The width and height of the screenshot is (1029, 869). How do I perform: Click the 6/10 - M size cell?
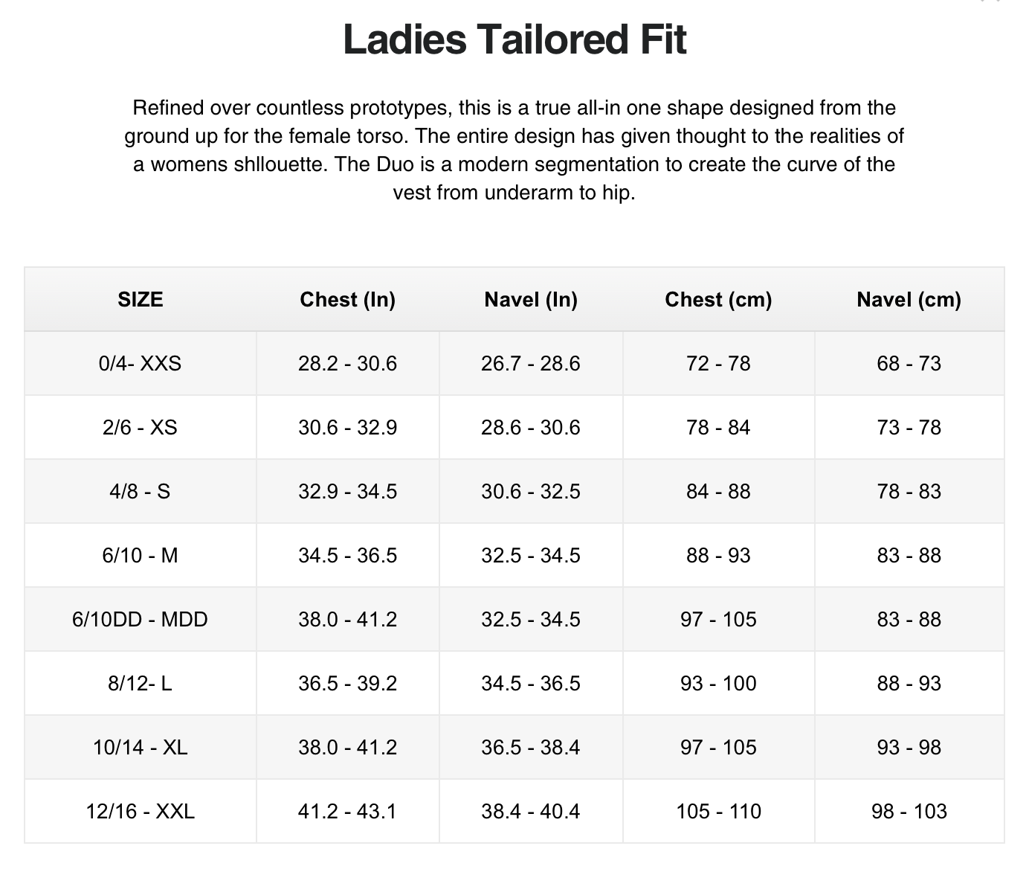click(x=140, y=555)
